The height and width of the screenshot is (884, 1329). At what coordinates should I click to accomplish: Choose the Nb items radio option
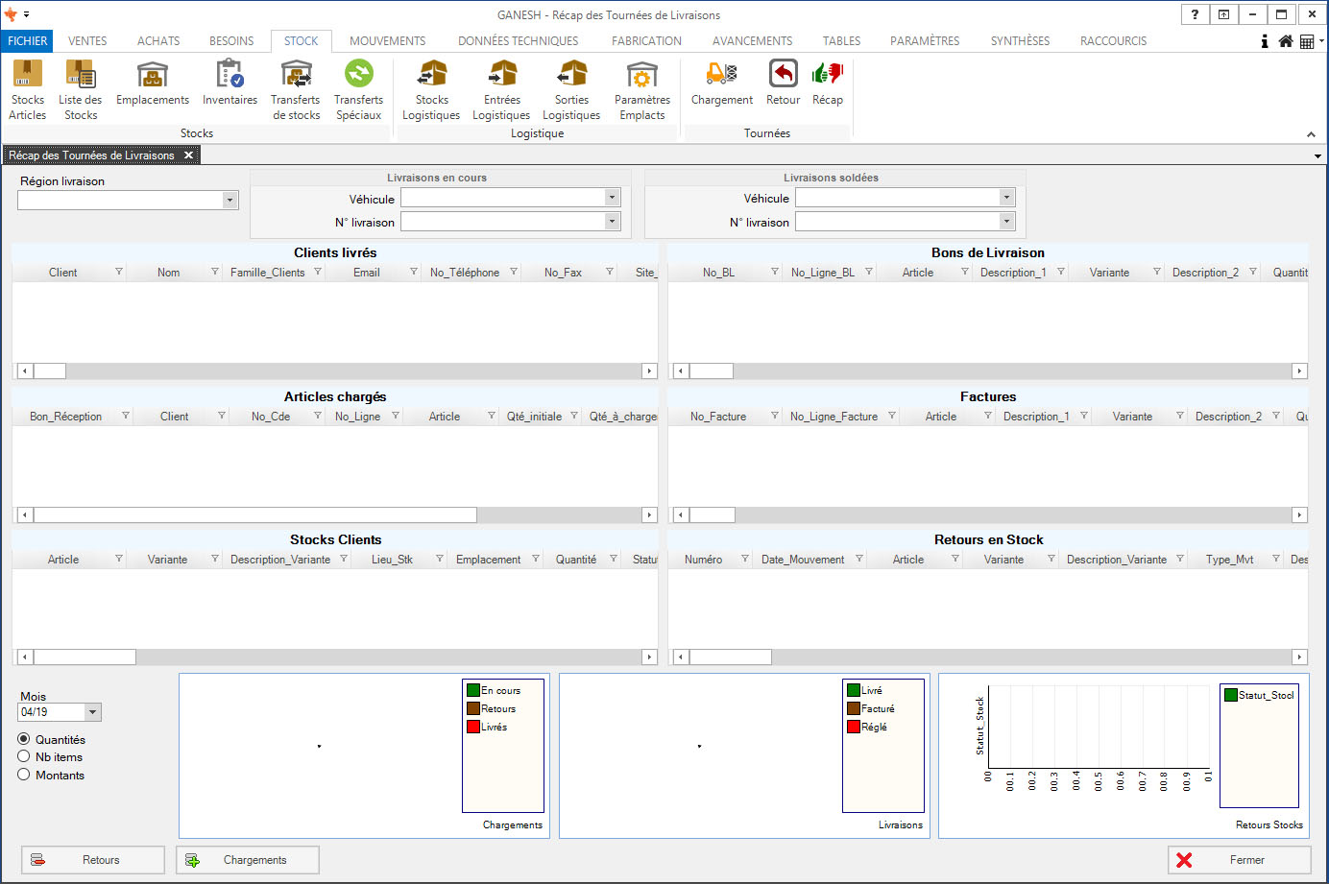tap(24, 756)
